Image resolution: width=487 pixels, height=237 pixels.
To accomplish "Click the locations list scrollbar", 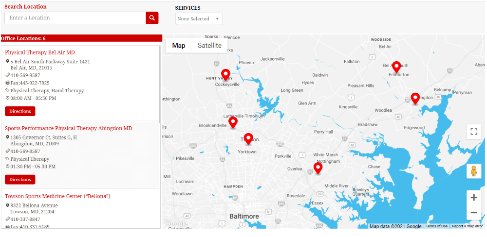I will (160, 84).
